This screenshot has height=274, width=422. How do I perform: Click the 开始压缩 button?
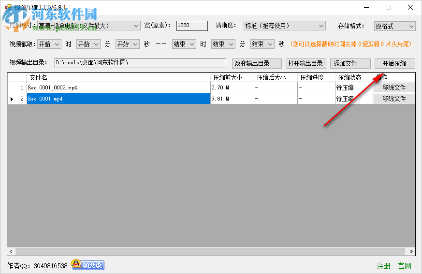coord(394,63)
